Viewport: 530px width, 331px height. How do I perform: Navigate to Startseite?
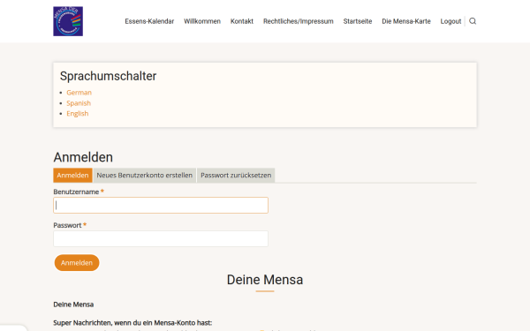(x=358, y=21)
